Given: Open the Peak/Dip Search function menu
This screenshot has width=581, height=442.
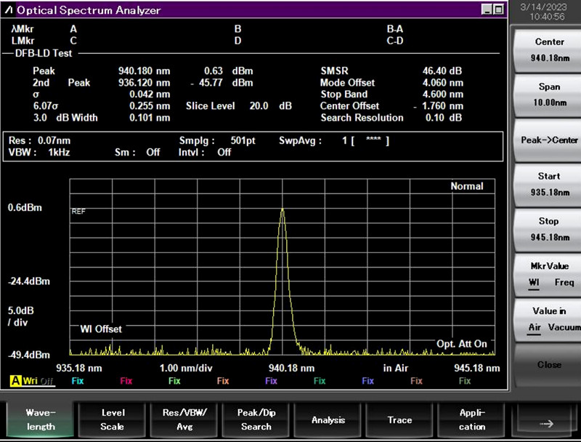Looking at the screenshot, I should coord(256,419).
